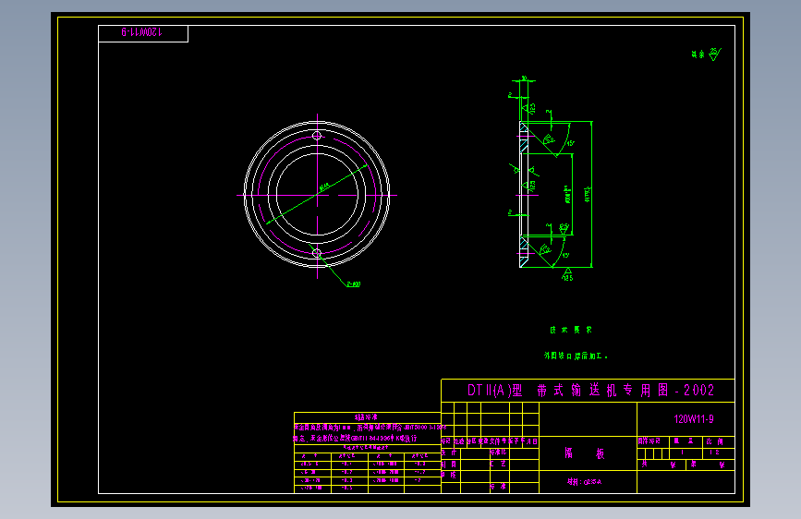This screenshot has width=801, height=519.
Task: Click the "其余" surface roughness note, top-right corner
Action: click(x=706, y=54)
